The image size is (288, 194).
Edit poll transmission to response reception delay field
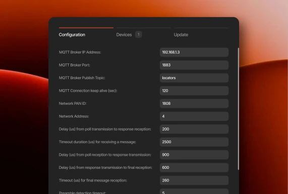tap(194, 129)
